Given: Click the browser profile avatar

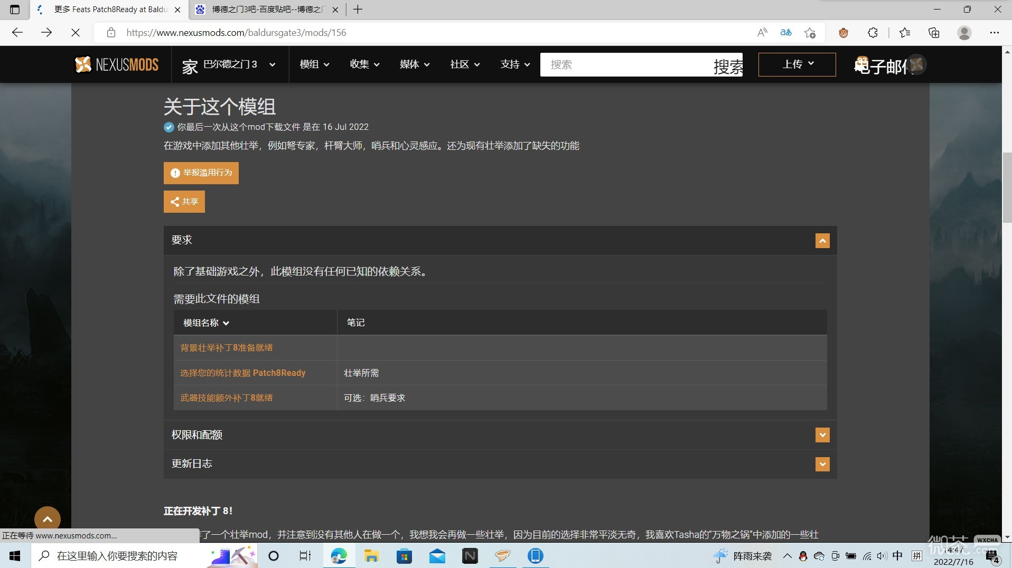Looking at the screenshot, I should tap(964, 33).
